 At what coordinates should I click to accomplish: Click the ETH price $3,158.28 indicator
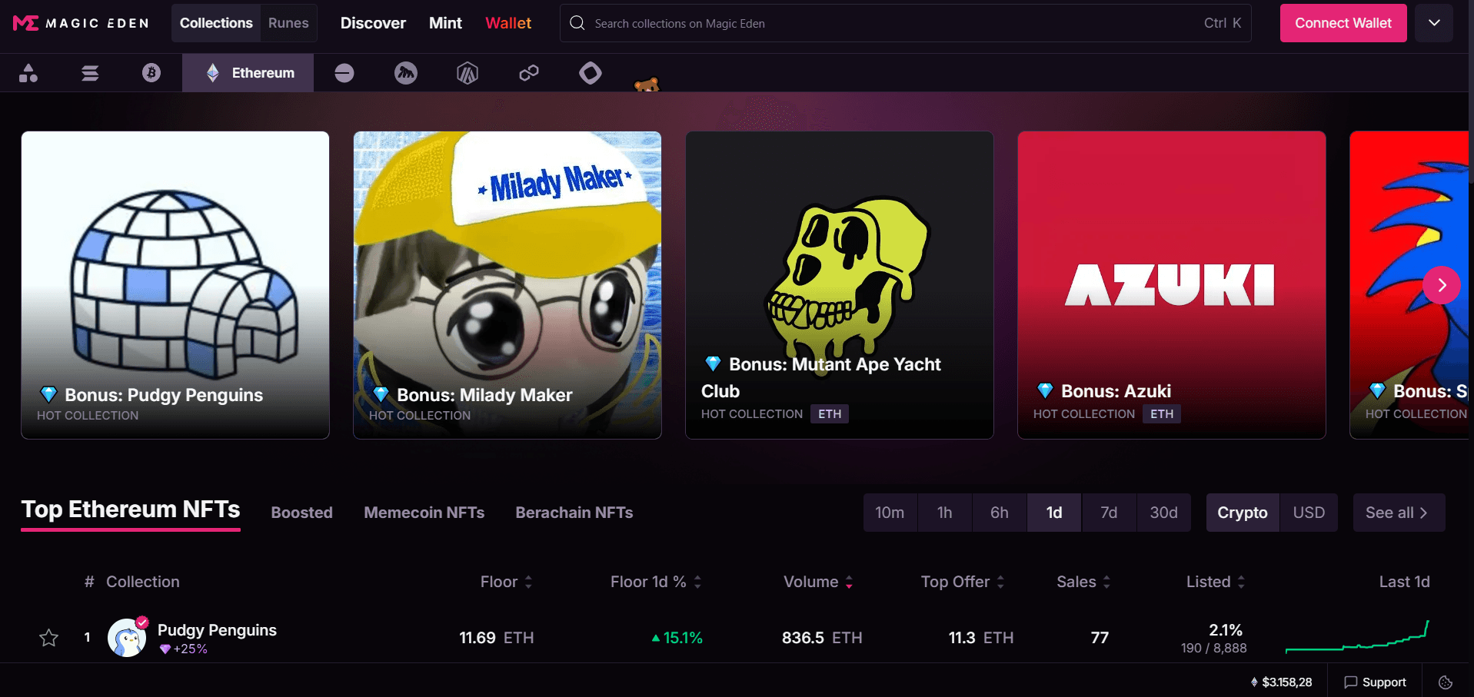coord(1281,682)
